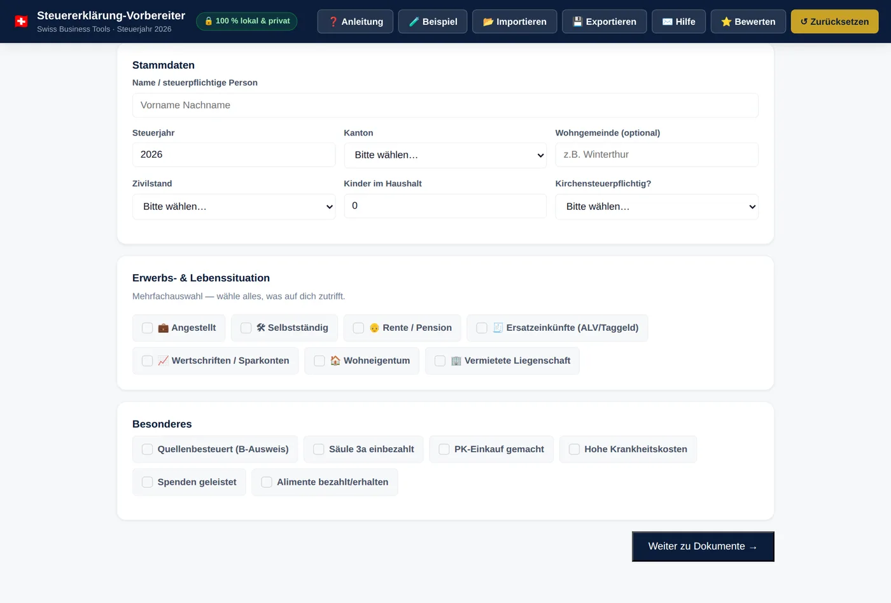Click the Zurücksetzen reset arrow button
The image size is (891, 603).
pos(834,22)
